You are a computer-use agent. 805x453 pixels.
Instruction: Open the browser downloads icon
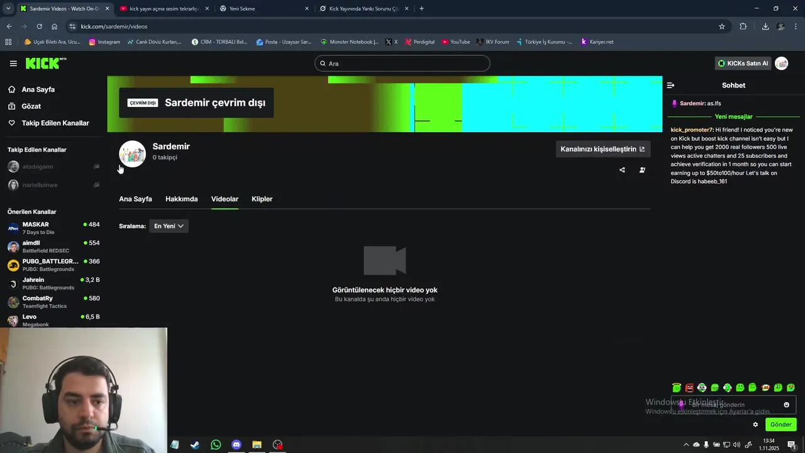tap(765, 26)
